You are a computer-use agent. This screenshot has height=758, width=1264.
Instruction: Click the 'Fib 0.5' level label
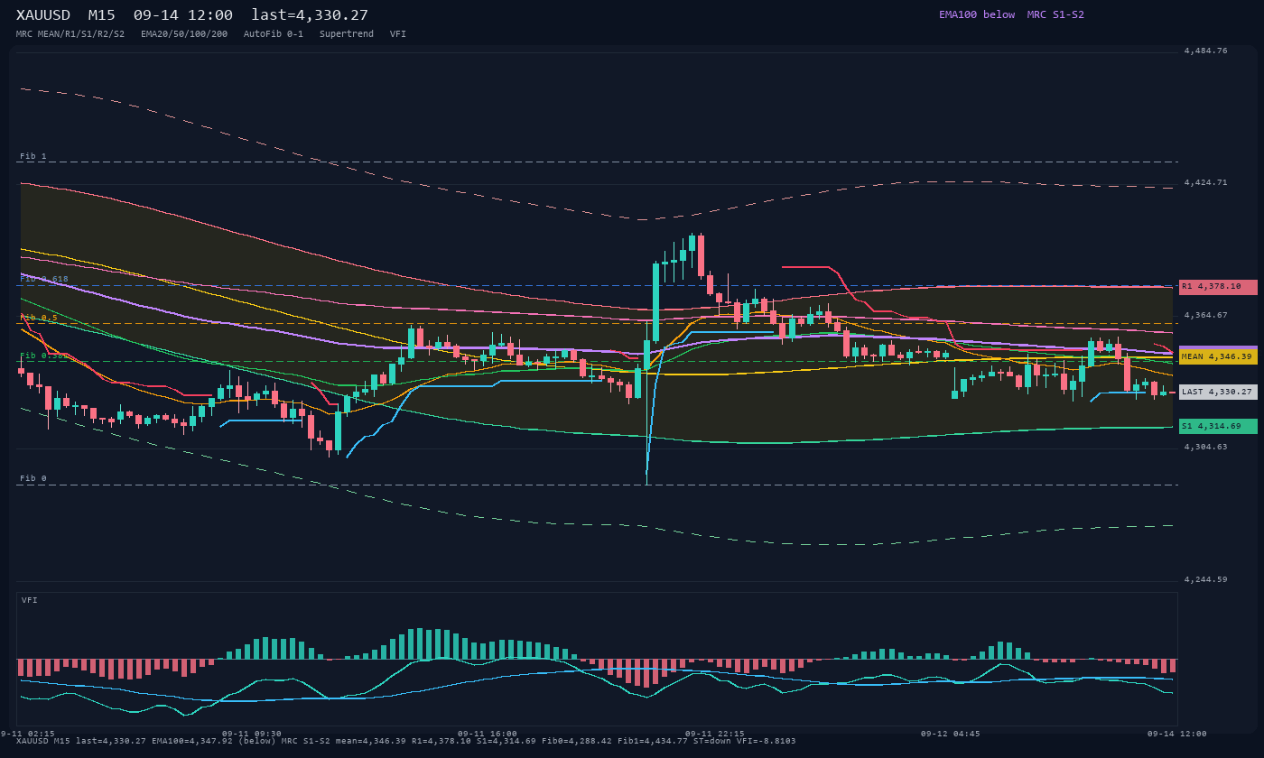point(39,318)
